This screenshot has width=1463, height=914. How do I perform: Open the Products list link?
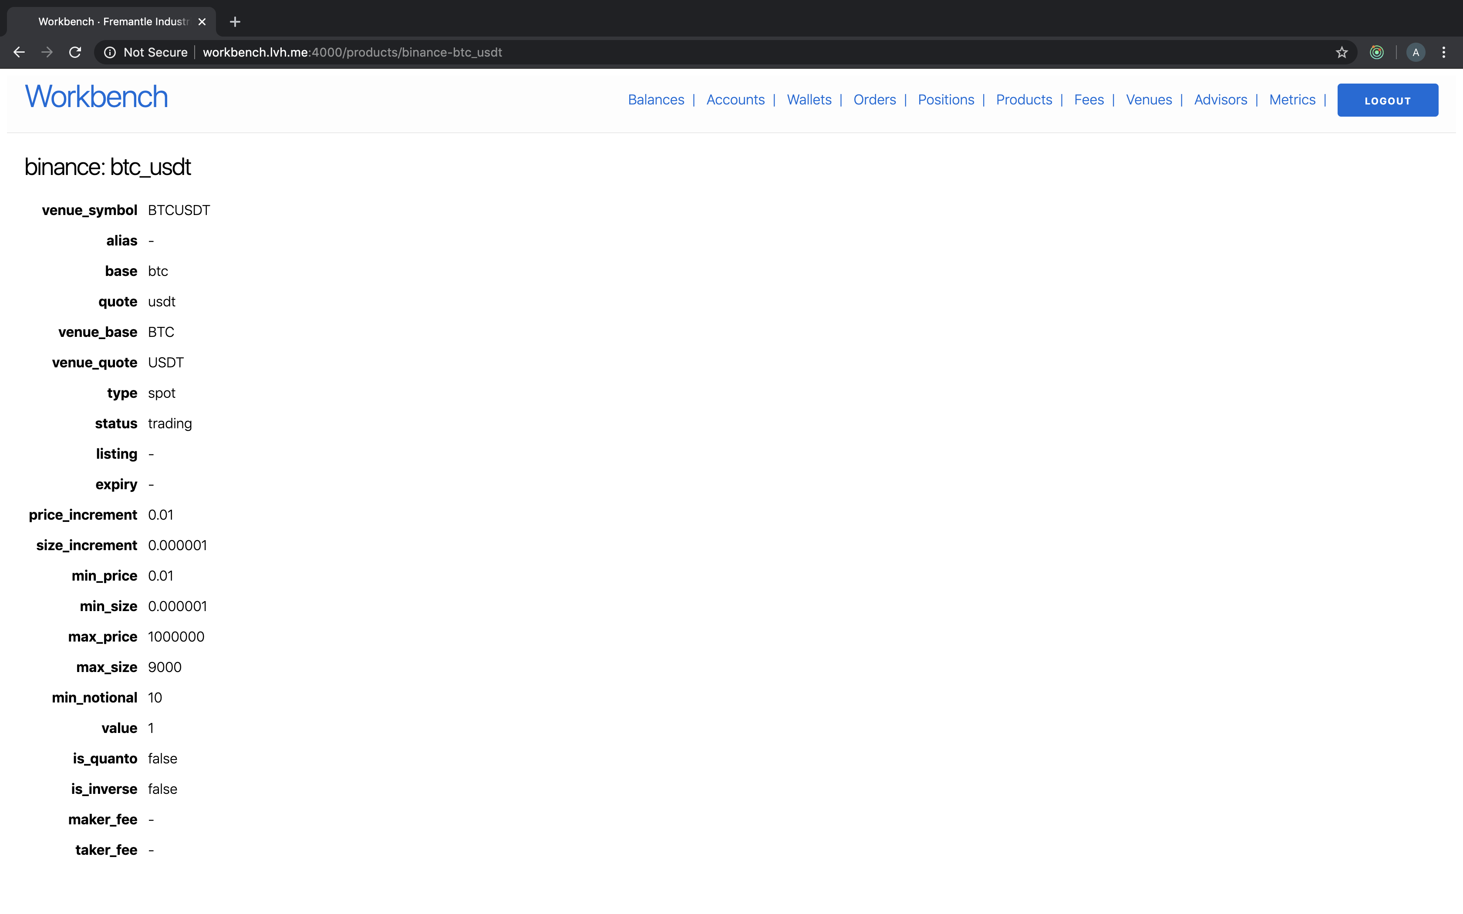(x=1024, y=100)
